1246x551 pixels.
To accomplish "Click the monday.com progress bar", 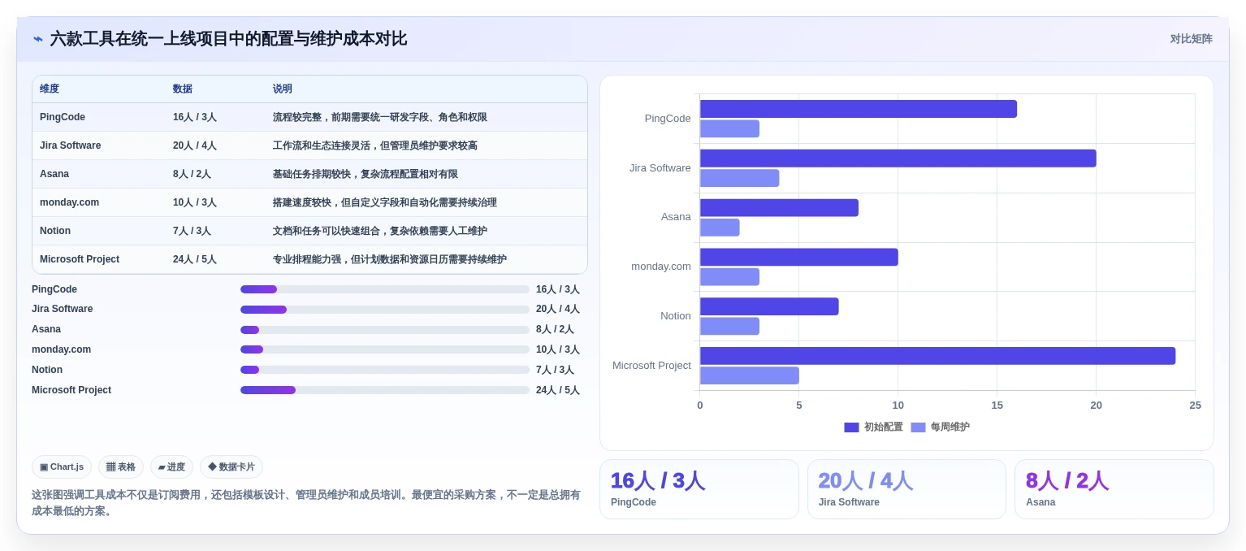I will (385, 349).
